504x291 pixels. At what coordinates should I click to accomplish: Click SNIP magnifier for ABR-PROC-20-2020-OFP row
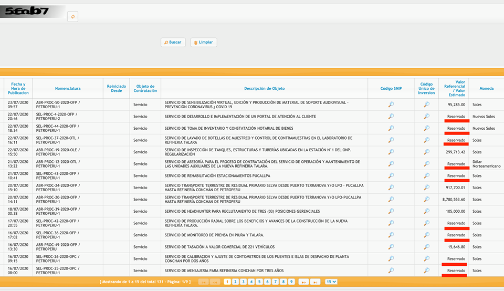tap(391, 200)
